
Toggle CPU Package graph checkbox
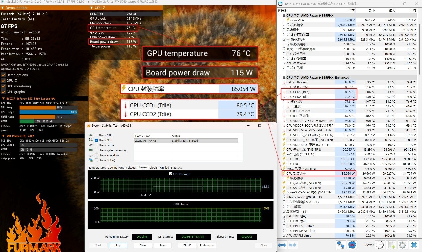coord(171,174)
